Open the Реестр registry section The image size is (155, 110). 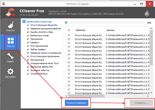point(10,42)
